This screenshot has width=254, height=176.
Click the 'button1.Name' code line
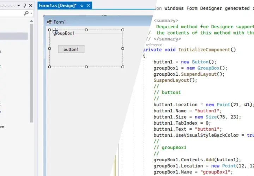pos(188,111)
